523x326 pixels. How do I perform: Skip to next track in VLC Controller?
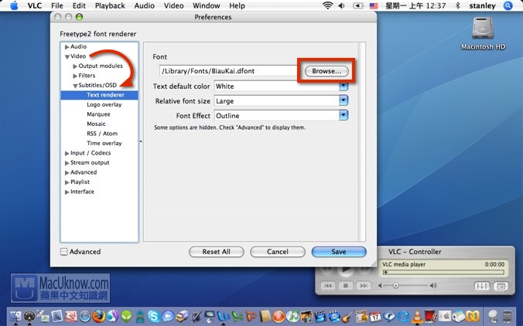click(364, 285)
